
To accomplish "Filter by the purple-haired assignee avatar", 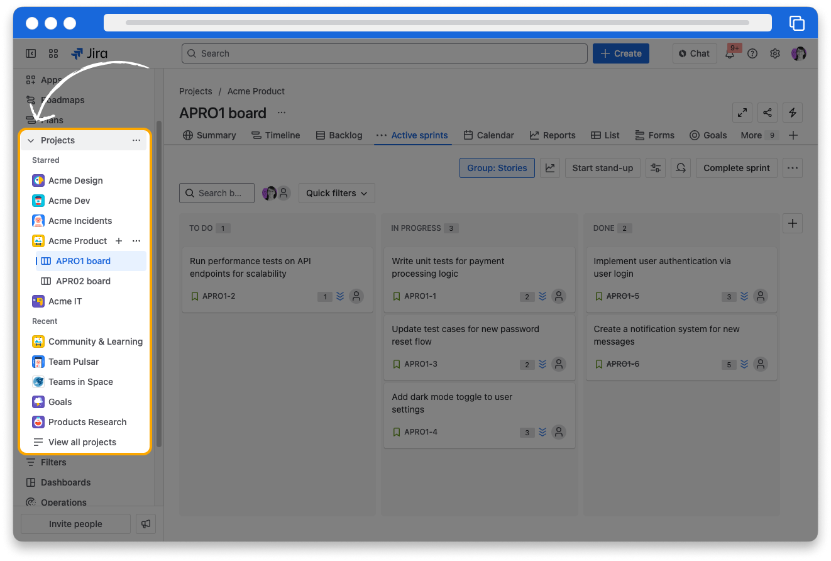I will coord(270,193).
